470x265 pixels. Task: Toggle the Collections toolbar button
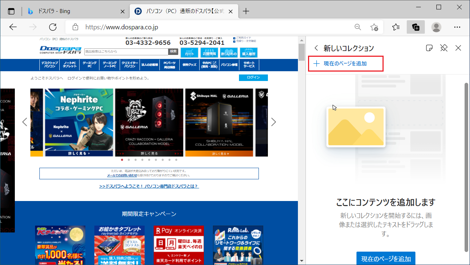click(416, 27)
